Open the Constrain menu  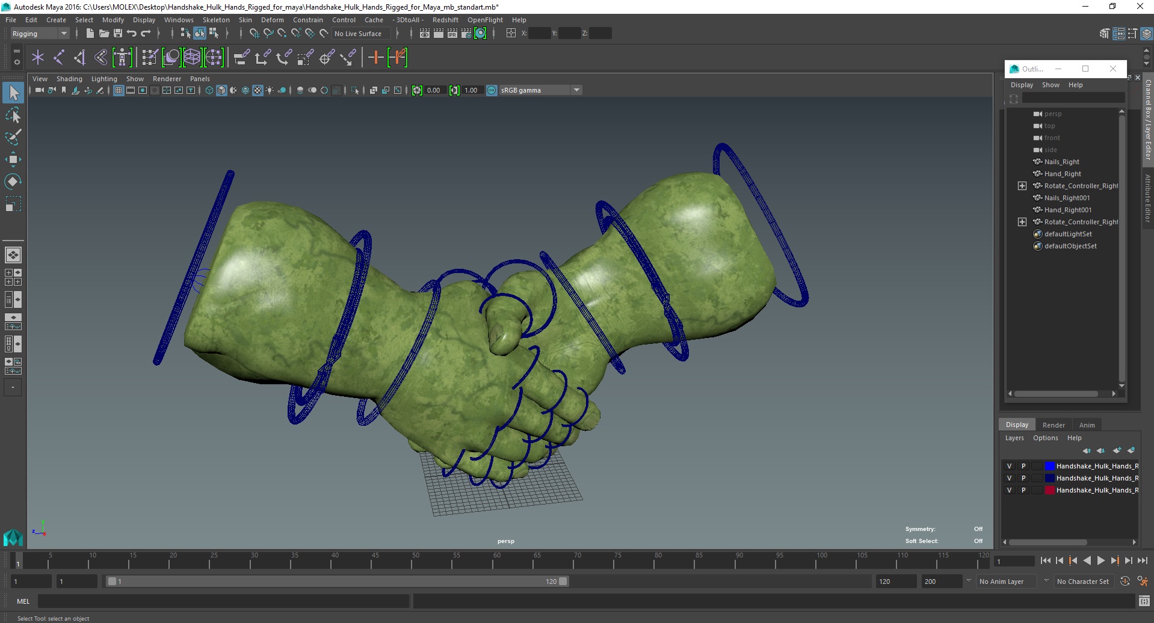tap(307, 20)
